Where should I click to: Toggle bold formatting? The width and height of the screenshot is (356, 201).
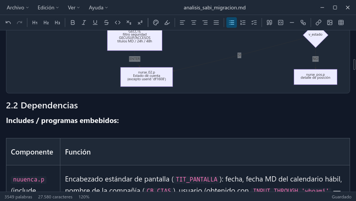[73, 22]
